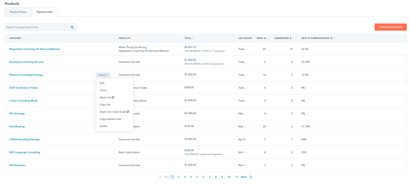Open Negotiation Coaching On-Demand Retainer link
Image resolution: width=410 pixels, height=191 pixels.
point(34,49)
